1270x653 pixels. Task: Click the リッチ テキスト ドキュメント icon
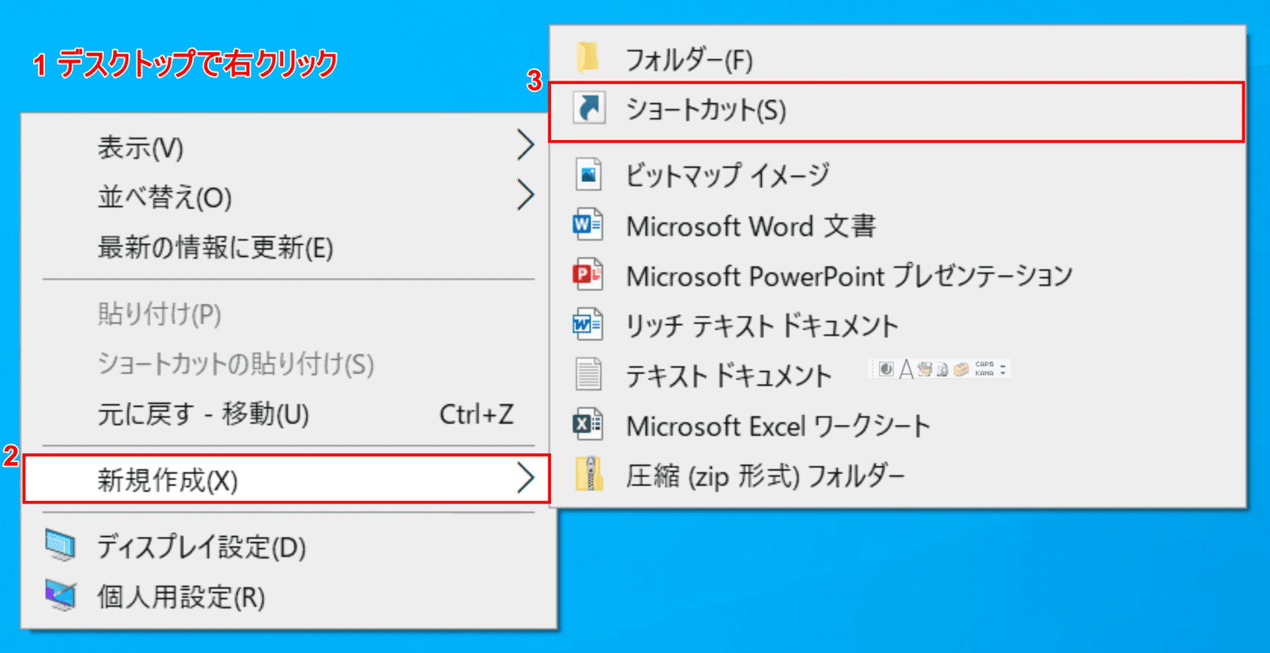(x=588, y=324)
